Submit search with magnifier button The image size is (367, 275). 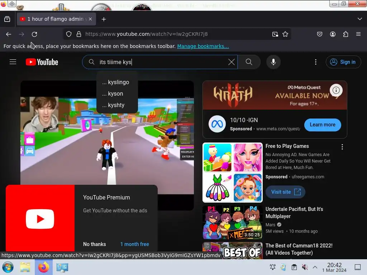point(249,62)
